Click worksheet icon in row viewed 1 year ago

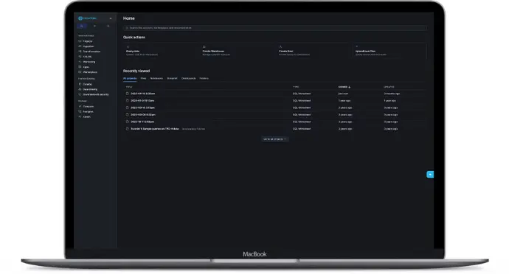coord(127,100)
